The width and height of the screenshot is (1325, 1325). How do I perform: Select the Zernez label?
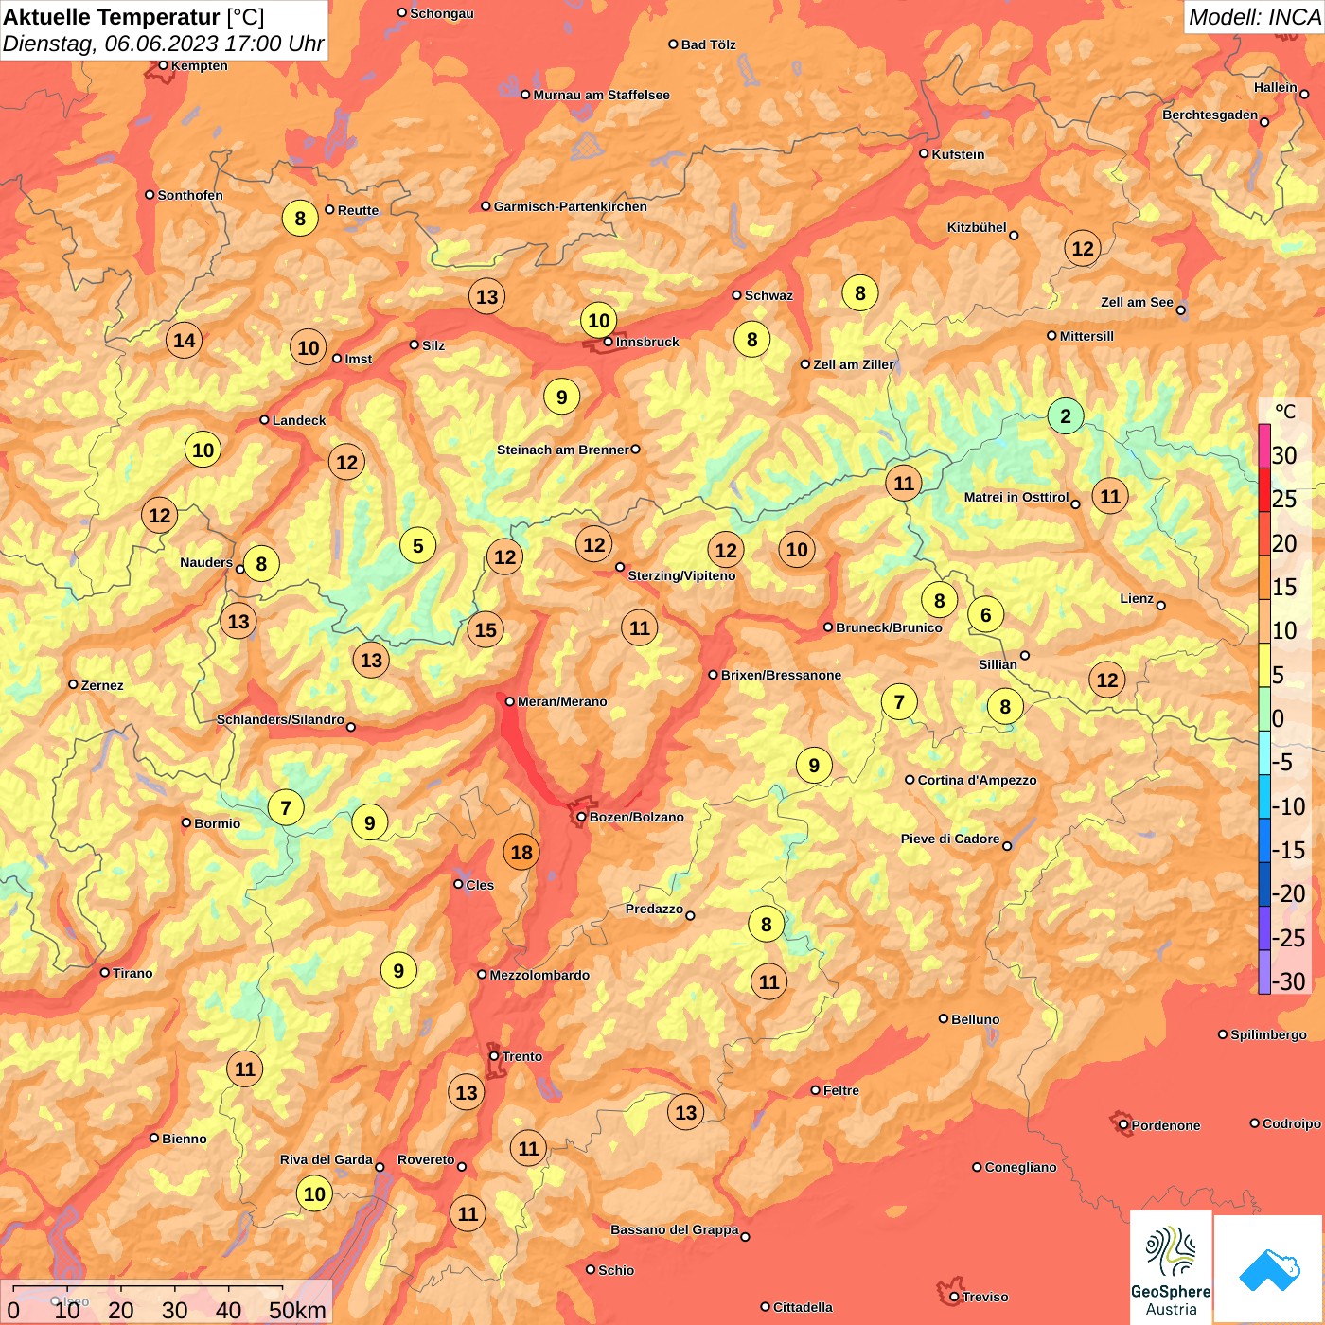tap(102, 685)
